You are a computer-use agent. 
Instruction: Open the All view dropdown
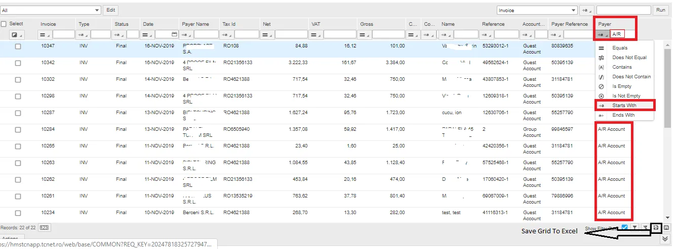(x=51, y=10)
